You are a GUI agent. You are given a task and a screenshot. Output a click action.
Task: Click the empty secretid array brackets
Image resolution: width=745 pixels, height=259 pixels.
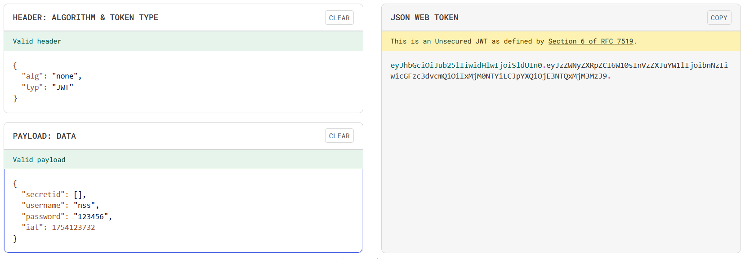tap(78, 195)
